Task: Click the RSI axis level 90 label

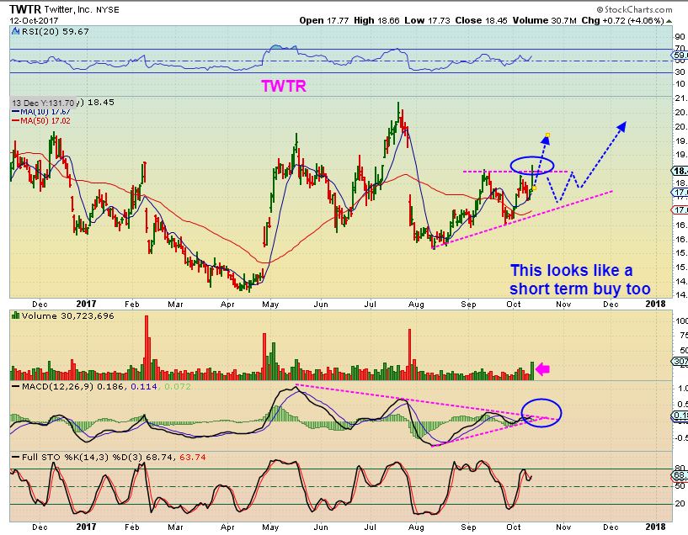Action: [x=680, y=37]
